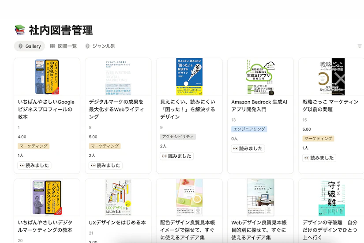Click 読みました button on 戦略ごっこ card
This screenshot has height=243, width=364.
319,158
